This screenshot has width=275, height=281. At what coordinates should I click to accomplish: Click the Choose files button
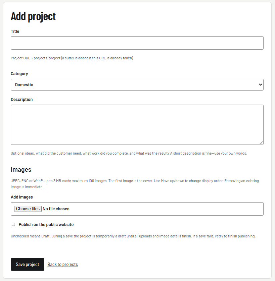28,209
